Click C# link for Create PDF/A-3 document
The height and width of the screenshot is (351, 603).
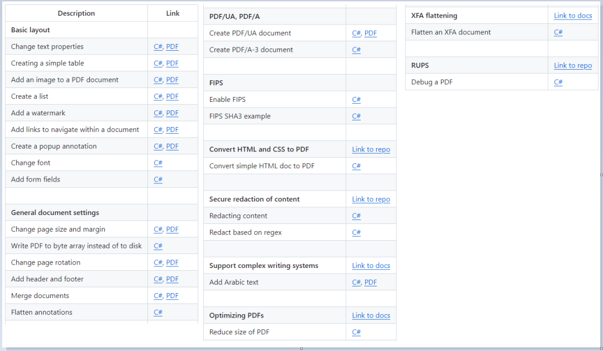pos(356,50)
